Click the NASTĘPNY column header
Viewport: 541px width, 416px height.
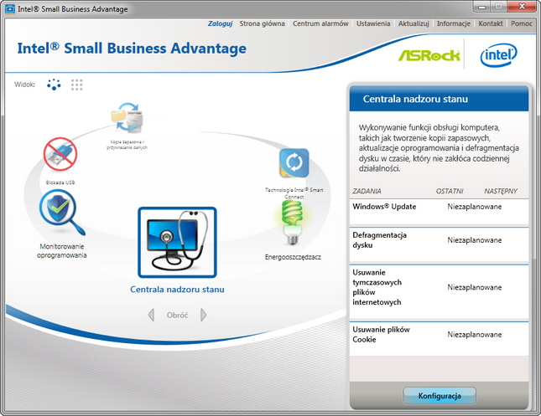click(x=501, y=191)
